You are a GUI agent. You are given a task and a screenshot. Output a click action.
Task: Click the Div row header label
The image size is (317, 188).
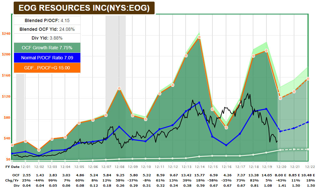17,185
